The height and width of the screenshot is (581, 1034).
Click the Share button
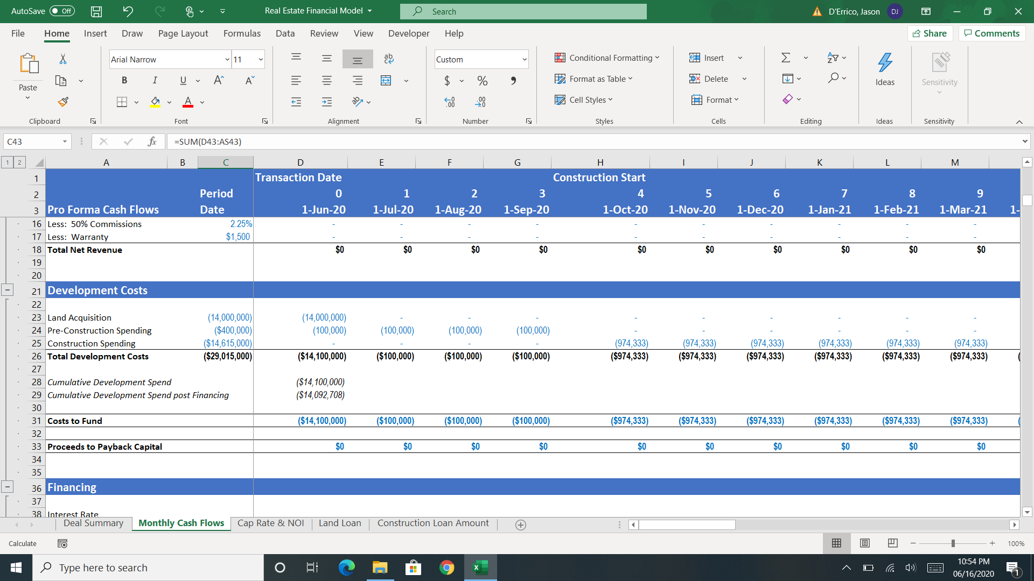pos(930,33)
